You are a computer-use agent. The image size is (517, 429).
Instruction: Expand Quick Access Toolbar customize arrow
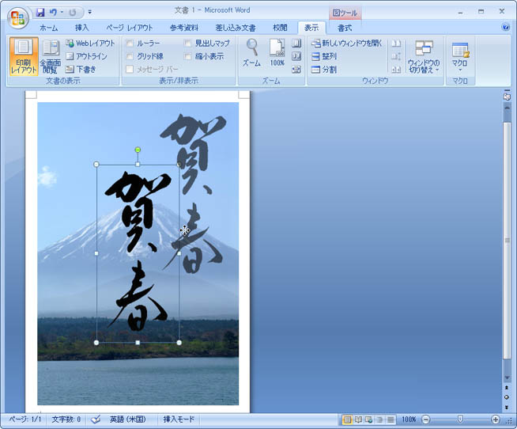90,13
